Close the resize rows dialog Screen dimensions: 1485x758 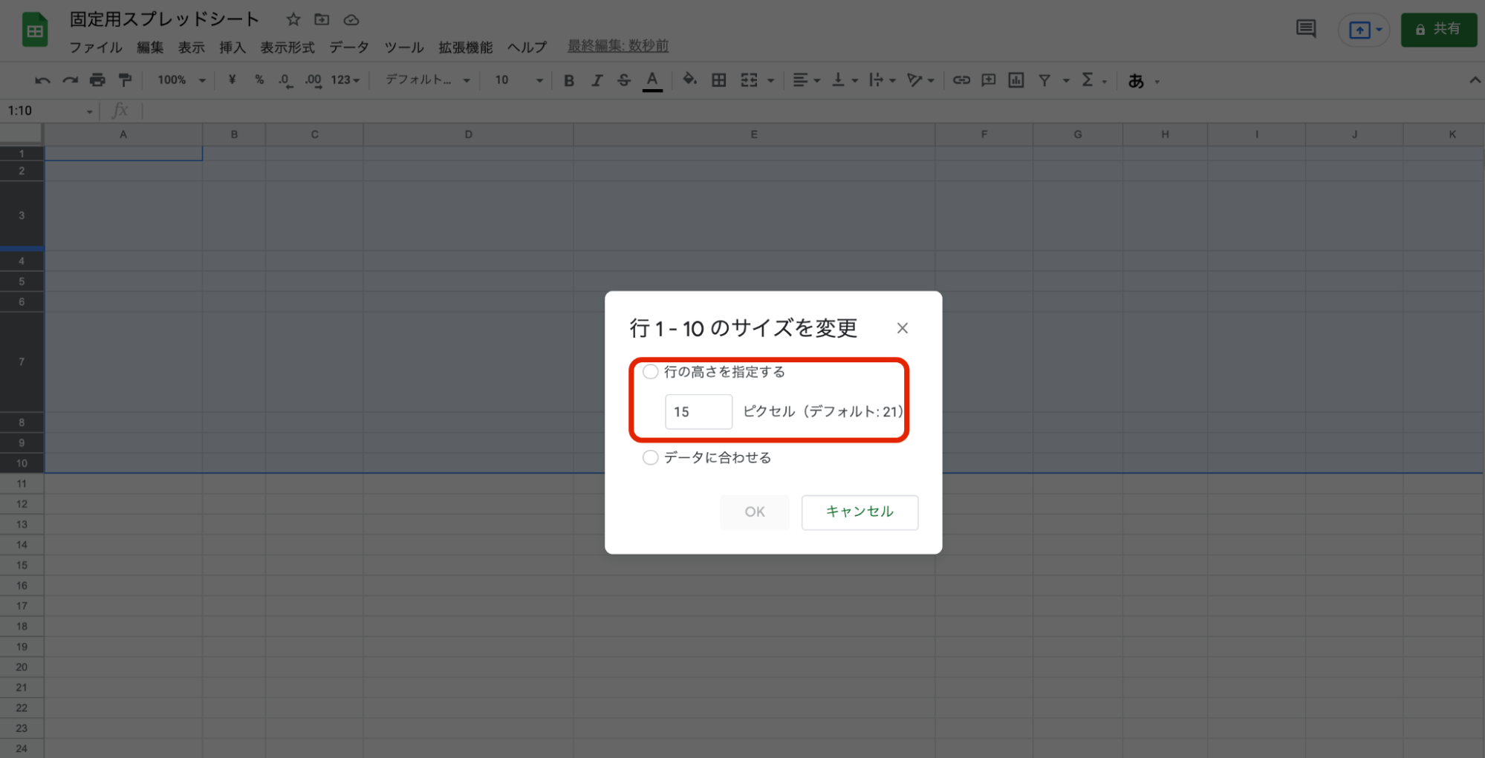click(903, 328)
